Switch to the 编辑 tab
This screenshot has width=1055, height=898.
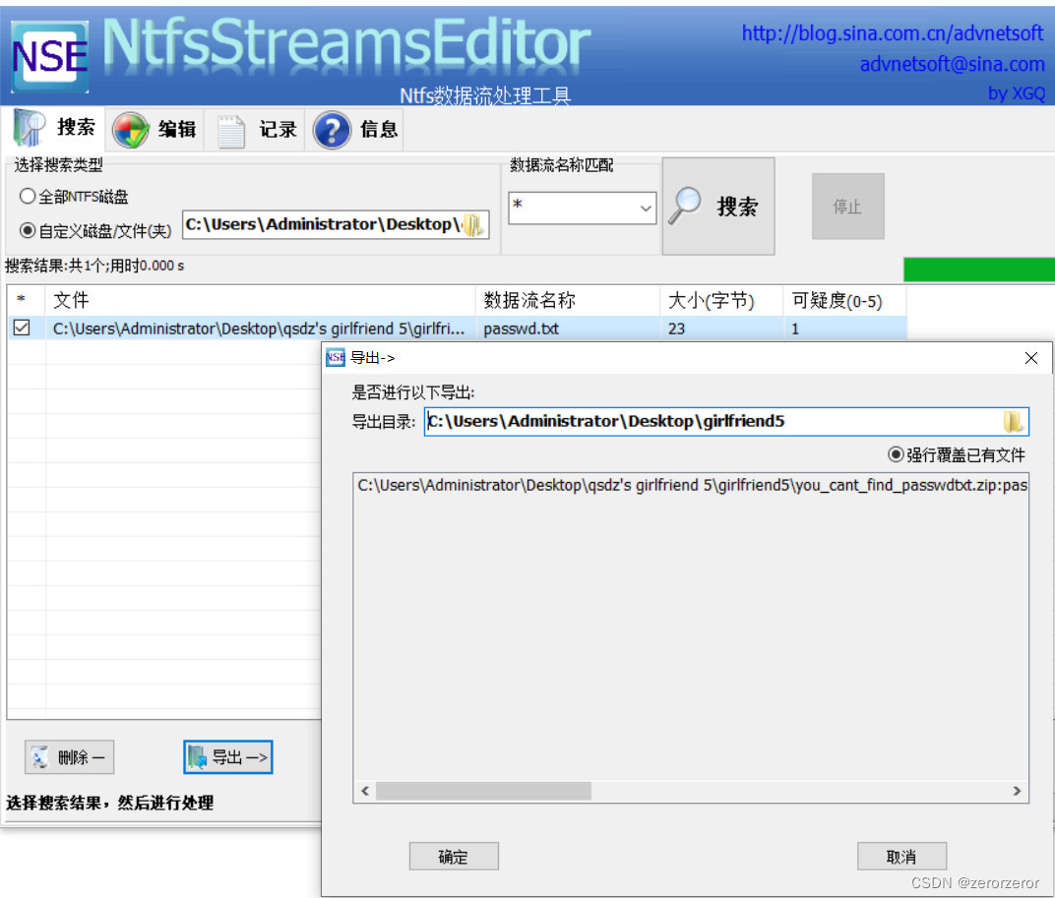coord(155,129)
